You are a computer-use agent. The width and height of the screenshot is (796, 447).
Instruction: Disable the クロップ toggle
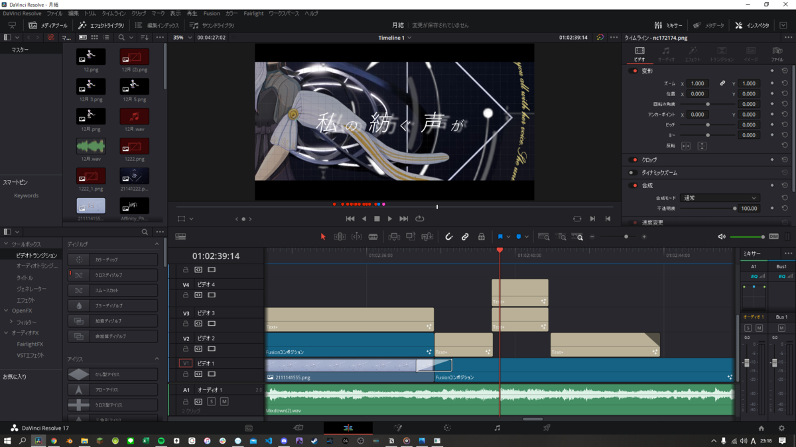[634, 160]
